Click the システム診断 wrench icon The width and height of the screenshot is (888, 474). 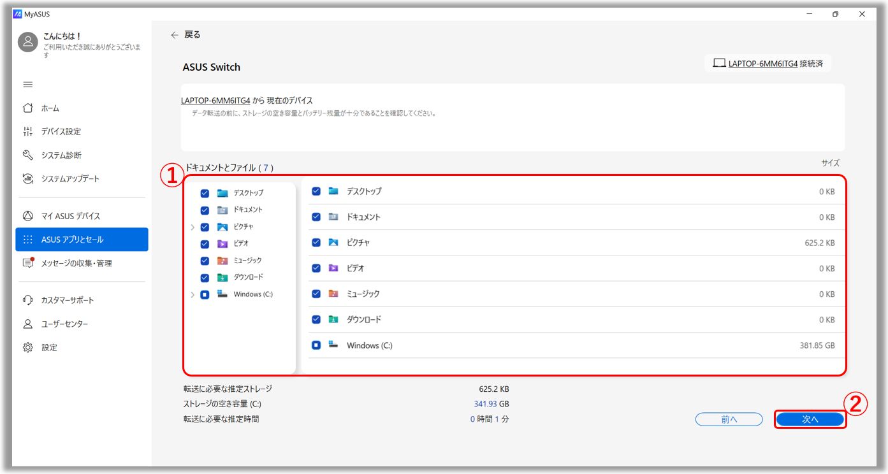[x=27, y=155]
